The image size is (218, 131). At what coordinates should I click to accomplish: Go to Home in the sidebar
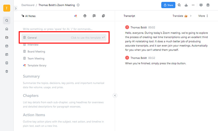(7, 29)
